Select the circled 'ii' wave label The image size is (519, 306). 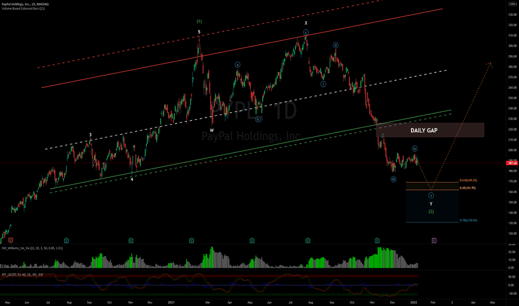336,45
